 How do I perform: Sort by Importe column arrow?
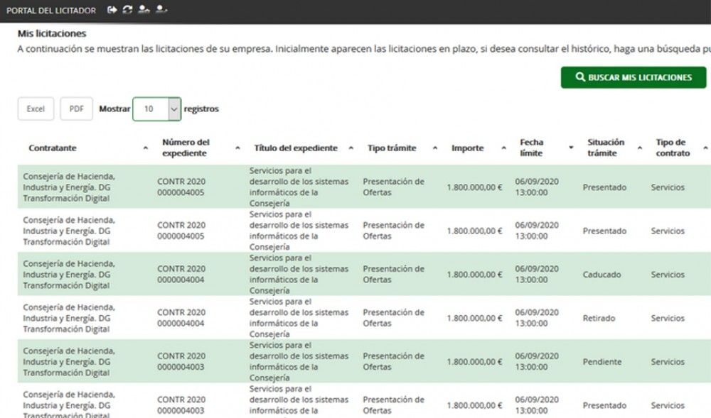pos(503,148)
